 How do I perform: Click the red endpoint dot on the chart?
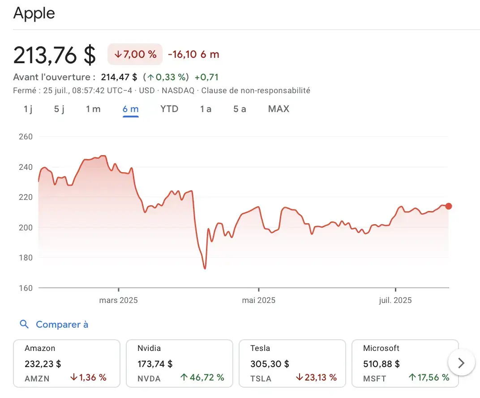point(449,206)
